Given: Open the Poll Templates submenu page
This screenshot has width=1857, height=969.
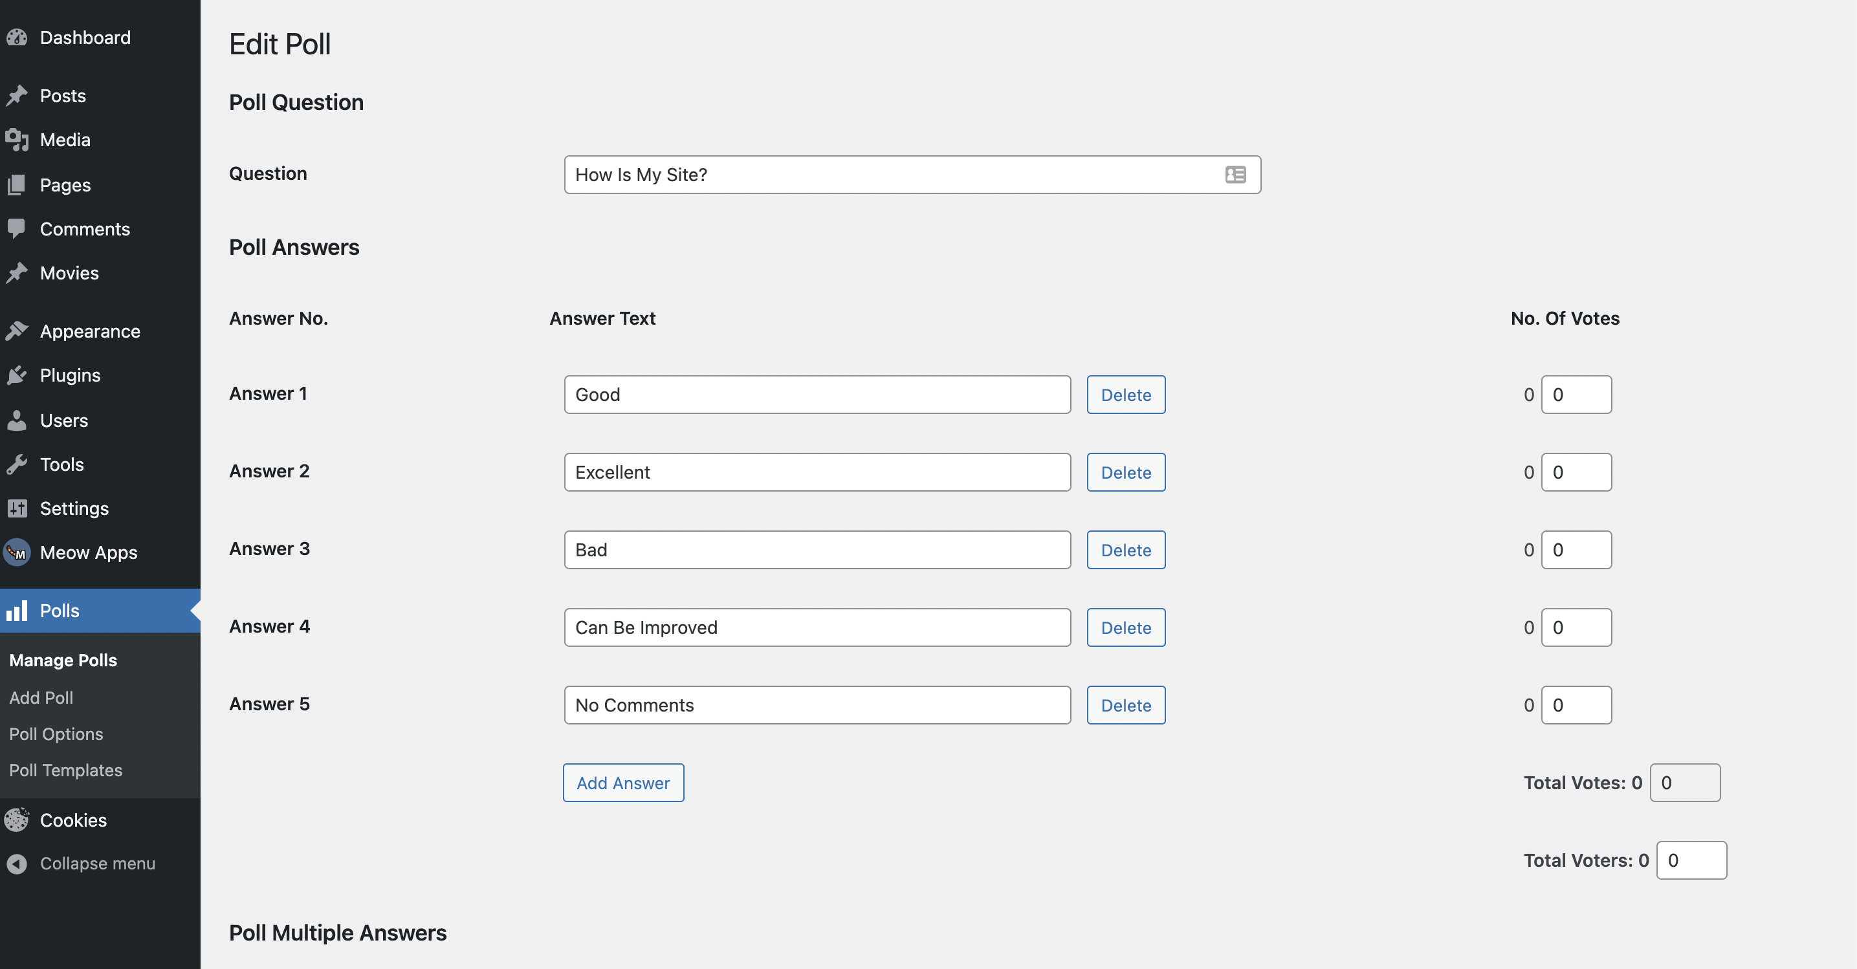Looking at the screenshot, I should click(x=65, y=770).
